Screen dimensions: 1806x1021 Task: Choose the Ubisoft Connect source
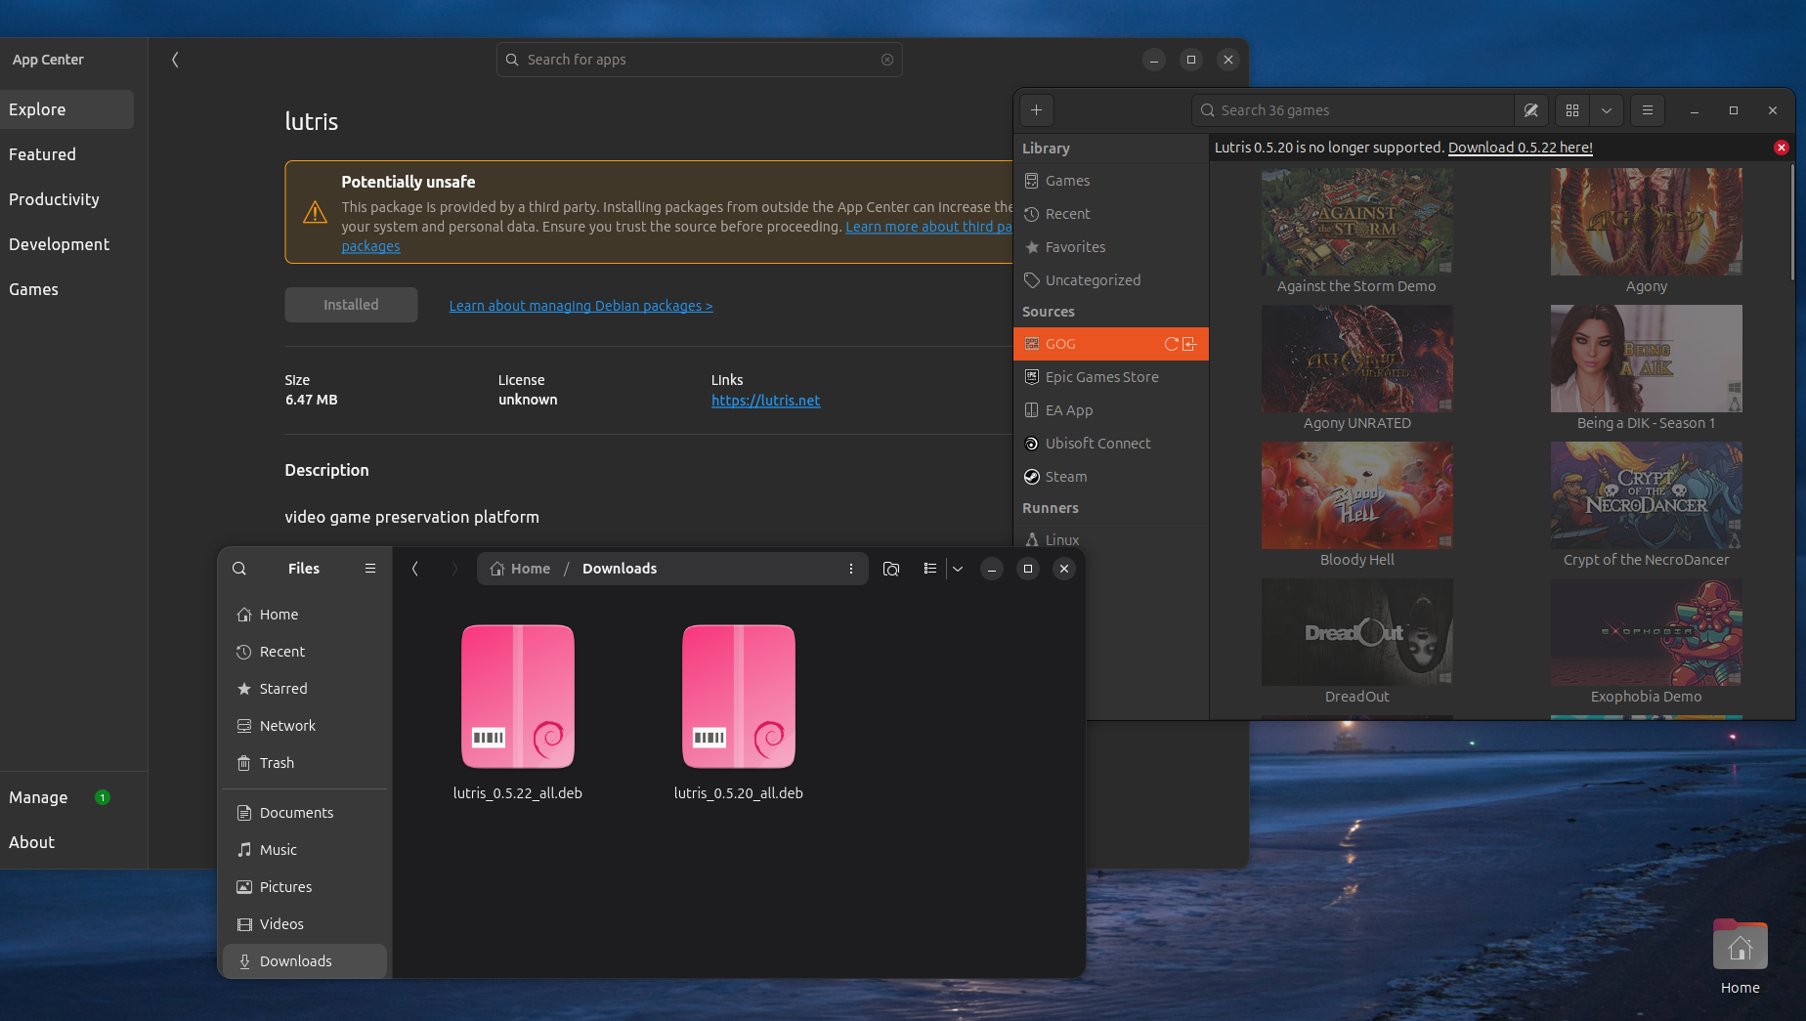(1111, 444)
